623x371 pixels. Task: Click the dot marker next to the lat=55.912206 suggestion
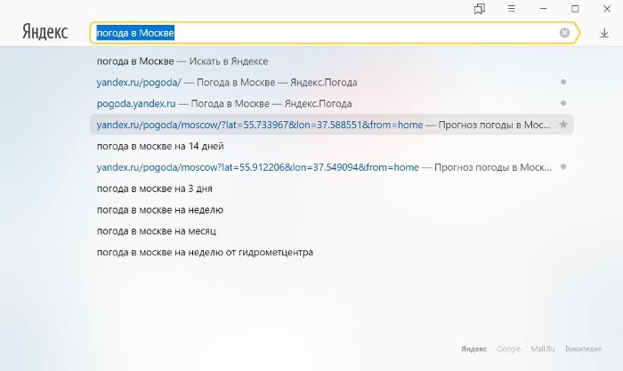[x=563, y=167]
